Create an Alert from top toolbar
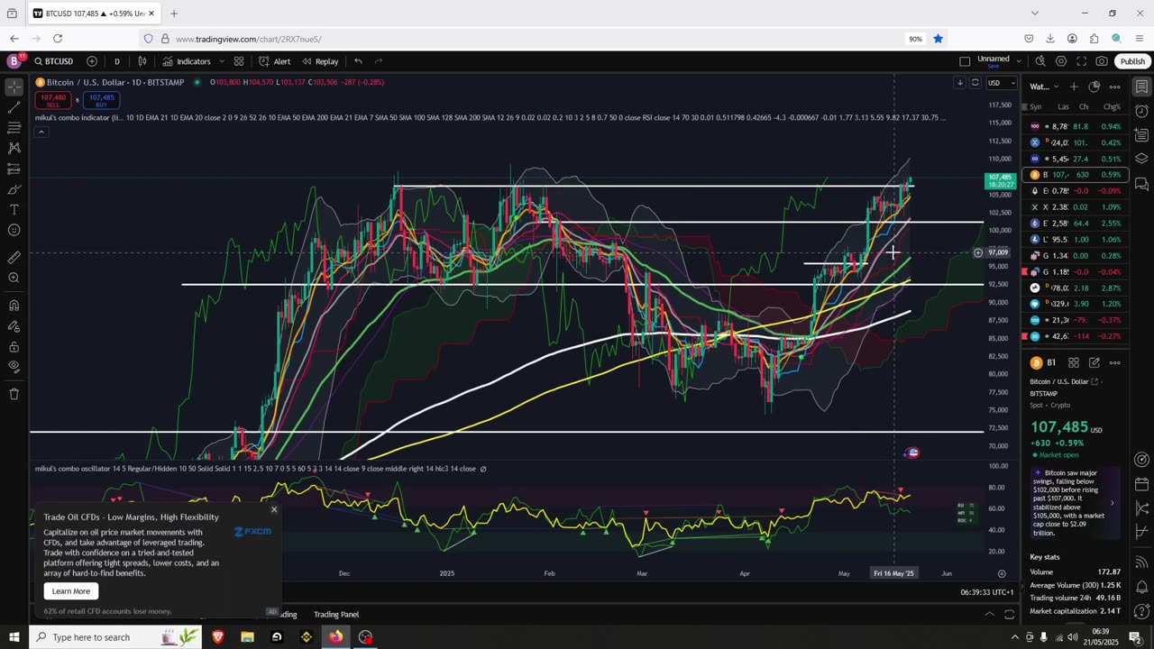The height and width of the screenshot is (649, 1154). pos(275,61)
